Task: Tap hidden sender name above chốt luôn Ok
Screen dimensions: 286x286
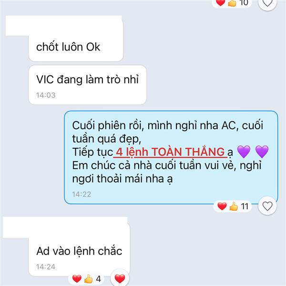Action: point(64,26)
